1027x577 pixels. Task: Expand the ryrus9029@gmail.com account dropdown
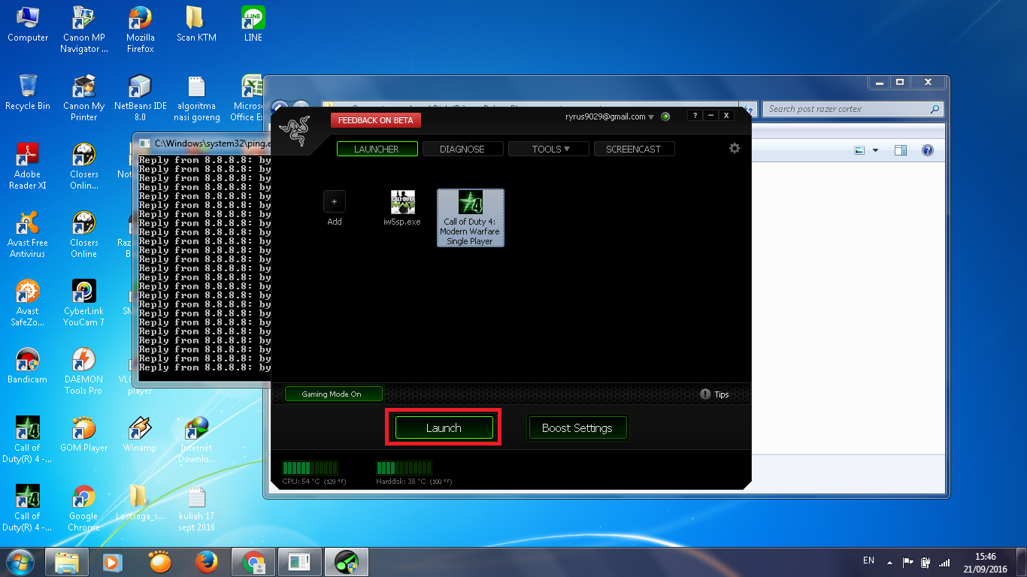point(651,117)
